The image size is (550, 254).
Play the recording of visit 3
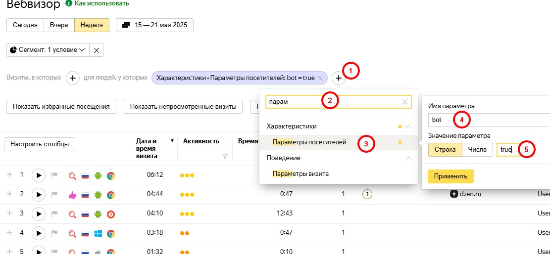coord(39,213)
